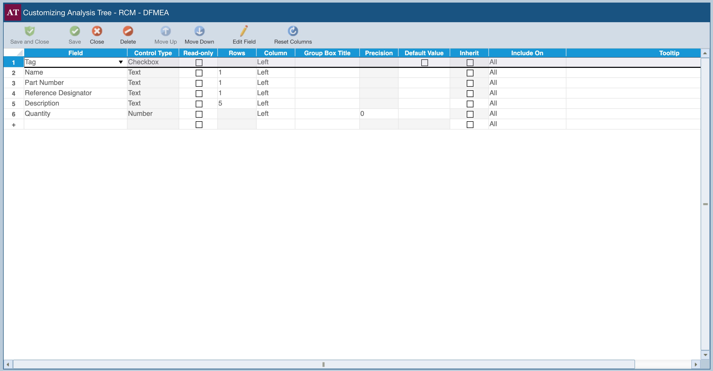Select row 5 header for Description
Screen dimensions: 713x371
14,104
